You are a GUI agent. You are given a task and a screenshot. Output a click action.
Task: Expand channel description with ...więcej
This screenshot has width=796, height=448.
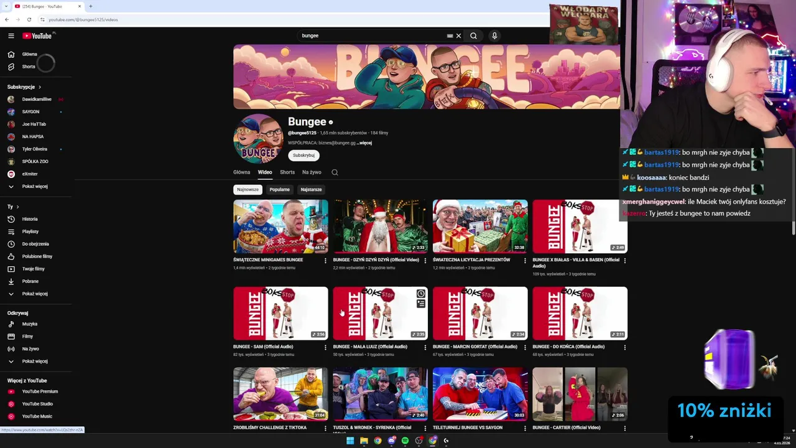[x=364, y=143]
